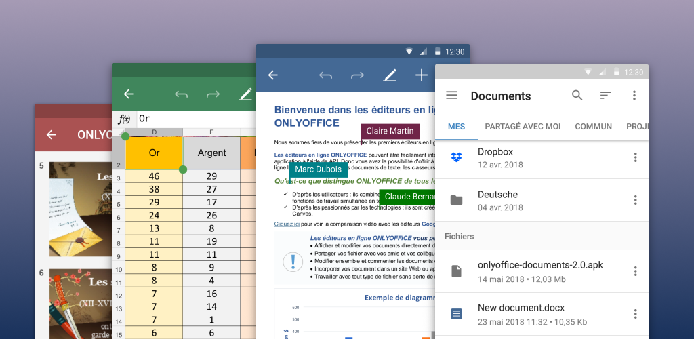Select the cell containing 19
Image resolution: width=694 pixels, height=339 pixels.
click(x=211, y=241)
